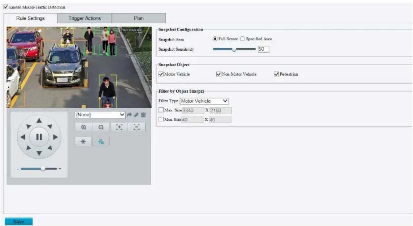The height and width of the screenshot is (226, 413).
Task: Zoom out with magnifier minus icon
Action: tap(101, 127)
